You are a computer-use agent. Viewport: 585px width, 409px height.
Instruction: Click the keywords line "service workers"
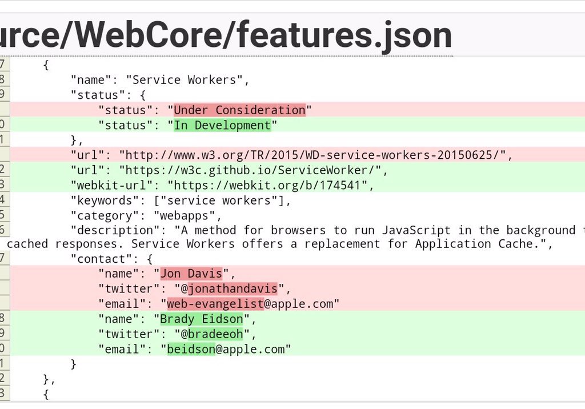181,201
